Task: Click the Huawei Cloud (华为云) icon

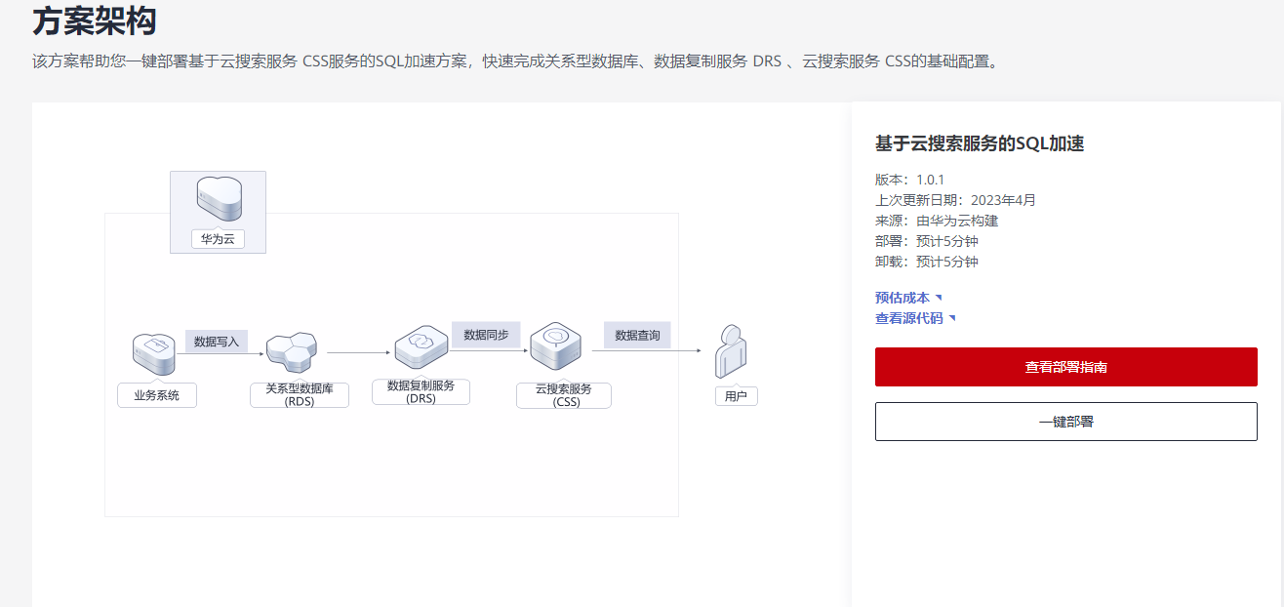Action: click(218, 200)
